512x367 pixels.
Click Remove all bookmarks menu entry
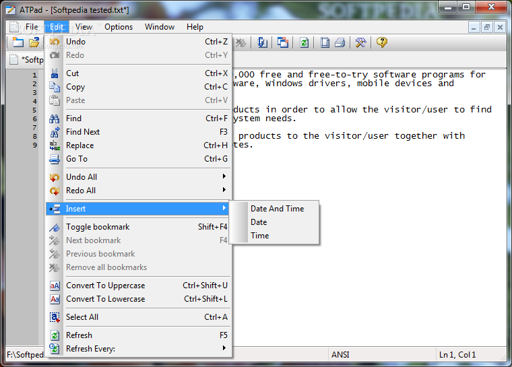point(139,267)
